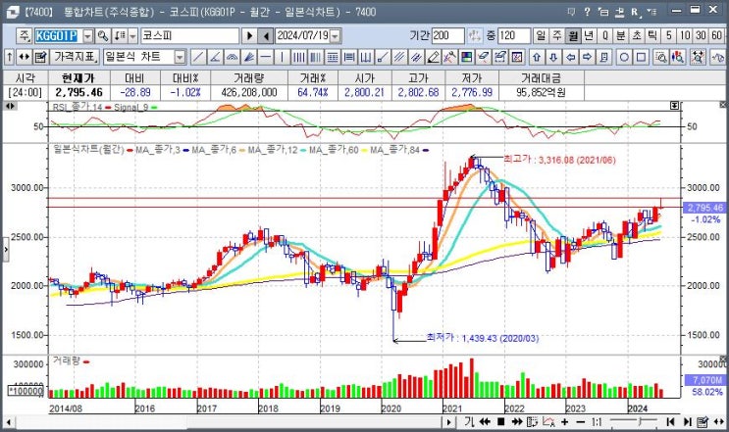The height and width of the screenshot is (432, 729).
Task: Click the 코스피 name input field
Action: click(189, 35)
